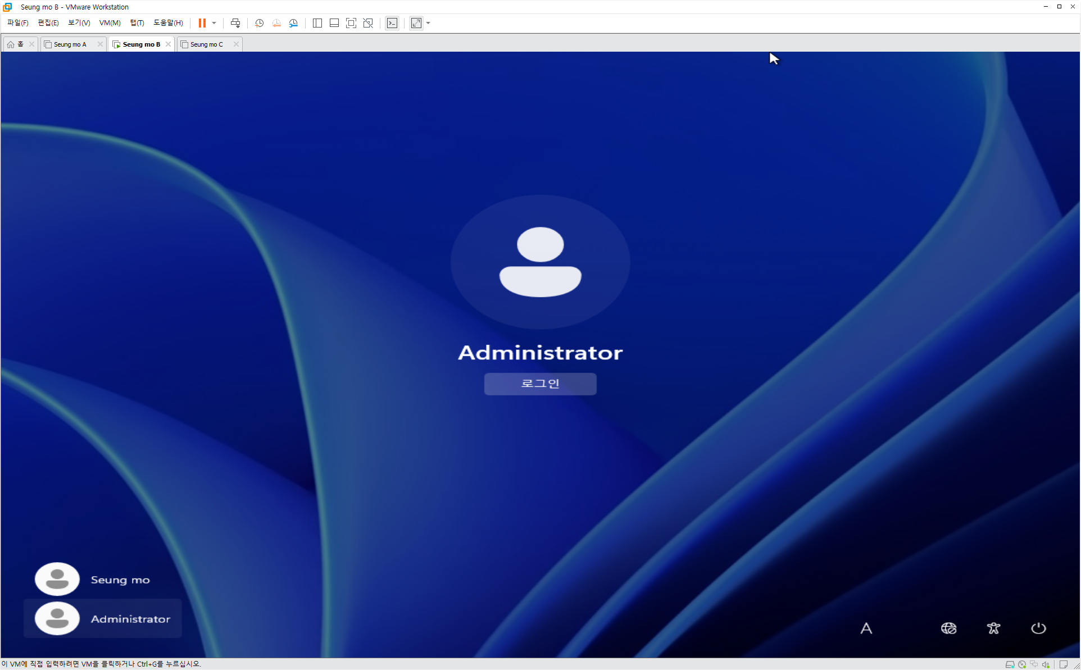Pause the VM with the orange pause button
Image resolution: width=1081 pixels, height=670 pixels.
click(202, 23)
